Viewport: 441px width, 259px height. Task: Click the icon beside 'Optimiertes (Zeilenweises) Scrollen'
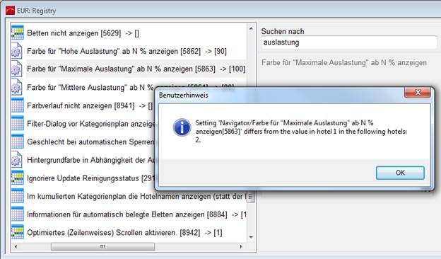pyautogui.click(x=18, y=232)
